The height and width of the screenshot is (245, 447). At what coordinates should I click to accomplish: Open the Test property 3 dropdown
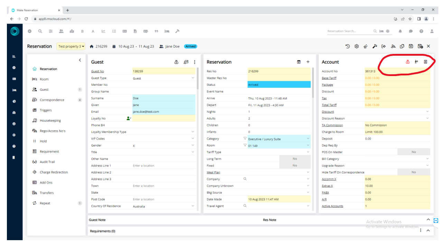71,46
